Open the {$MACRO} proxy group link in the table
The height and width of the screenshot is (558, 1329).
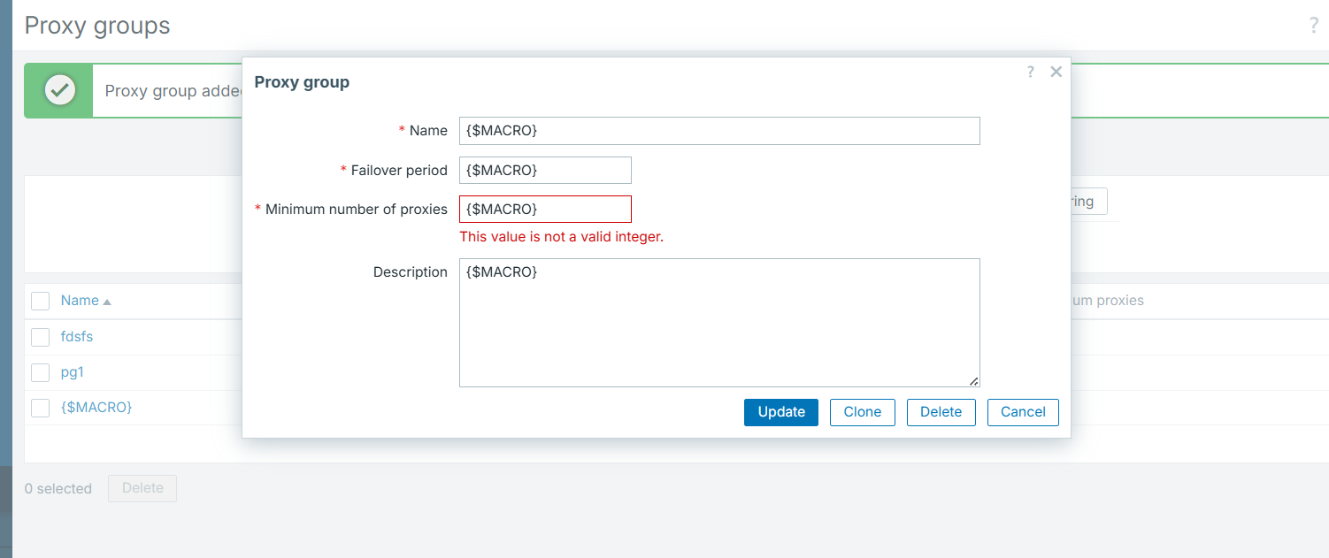tap(96, 408)
